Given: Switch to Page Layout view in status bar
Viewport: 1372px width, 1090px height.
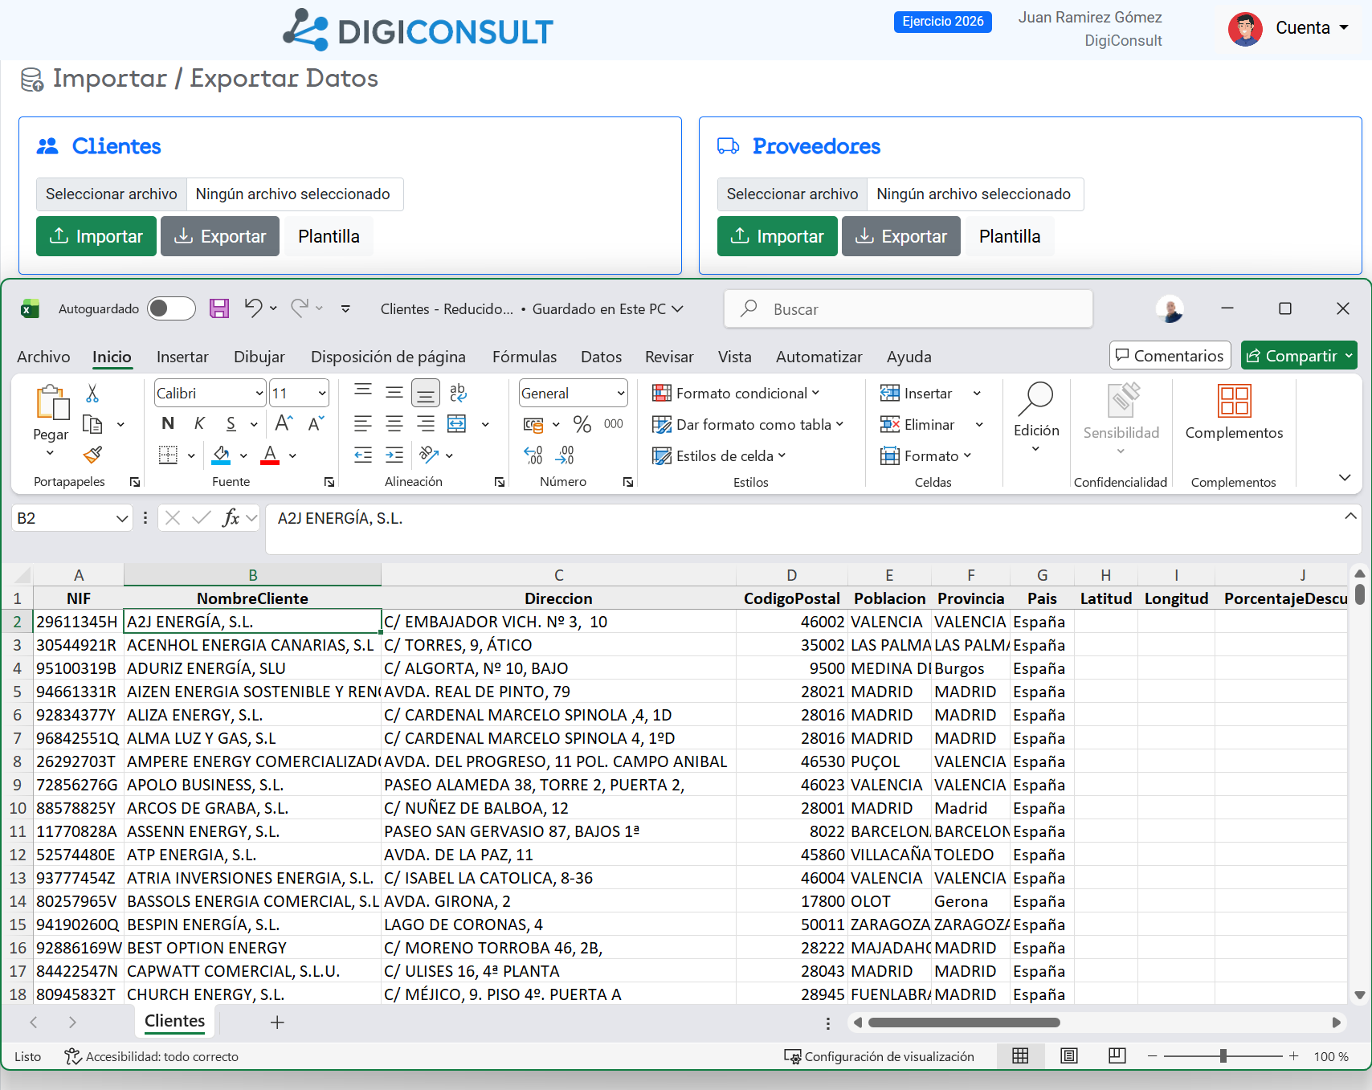Looking at the screenshot, I should pyautogui.click(x=1069, y=1055).
